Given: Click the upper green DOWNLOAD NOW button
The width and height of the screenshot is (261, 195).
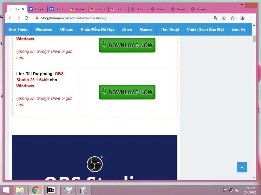Looking at the screenshot, I should (127, 45).
